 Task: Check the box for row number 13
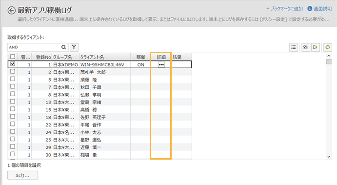pyautogui.click(x=13, y=102)
